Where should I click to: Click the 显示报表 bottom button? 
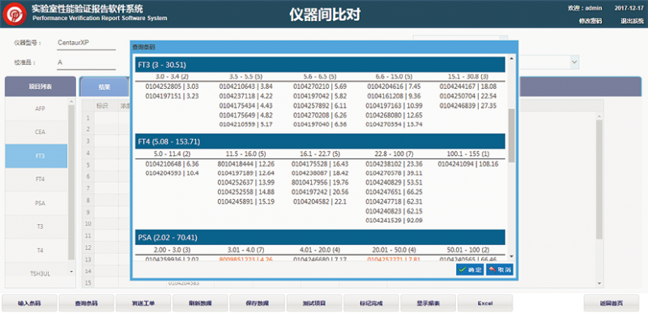(x=428, y=303)
